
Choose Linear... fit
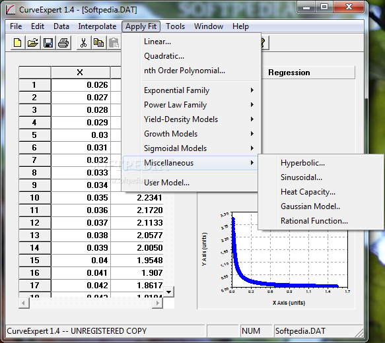click(191, 42)
